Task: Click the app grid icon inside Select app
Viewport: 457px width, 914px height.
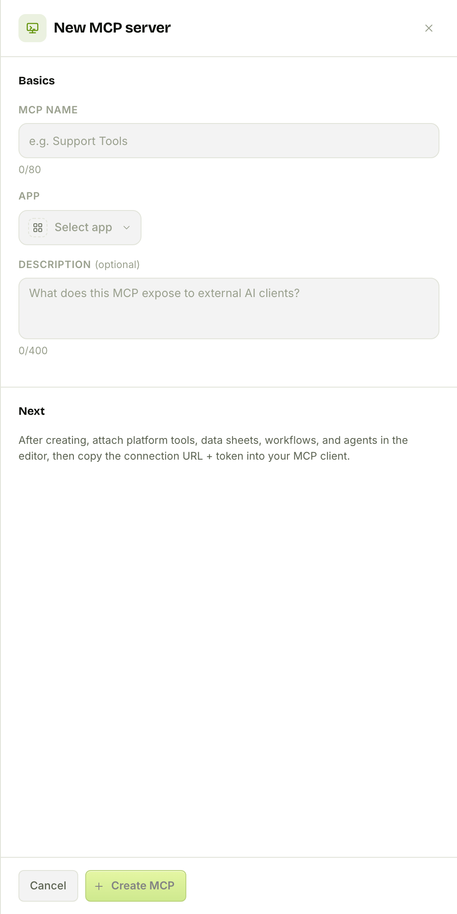Action: (38, 228)
